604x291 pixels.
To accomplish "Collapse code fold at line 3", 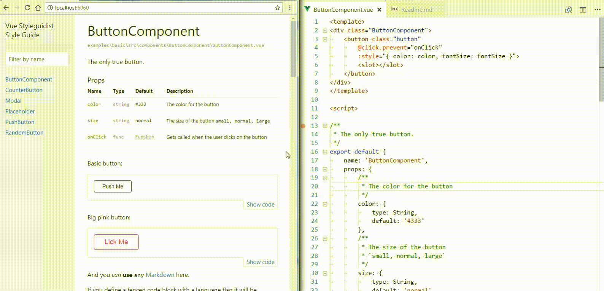I will pos(325,39).
